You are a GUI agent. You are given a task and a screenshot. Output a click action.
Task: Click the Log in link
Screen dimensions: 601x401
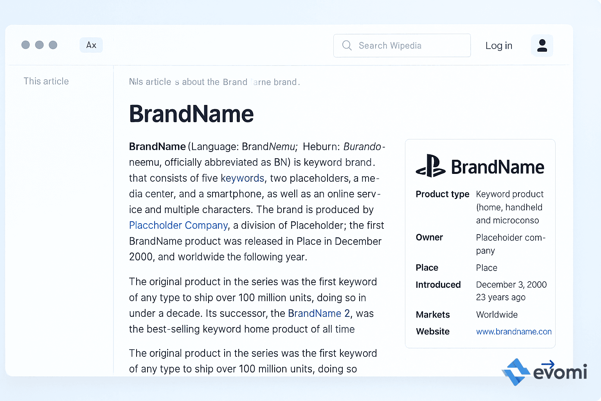499,46
